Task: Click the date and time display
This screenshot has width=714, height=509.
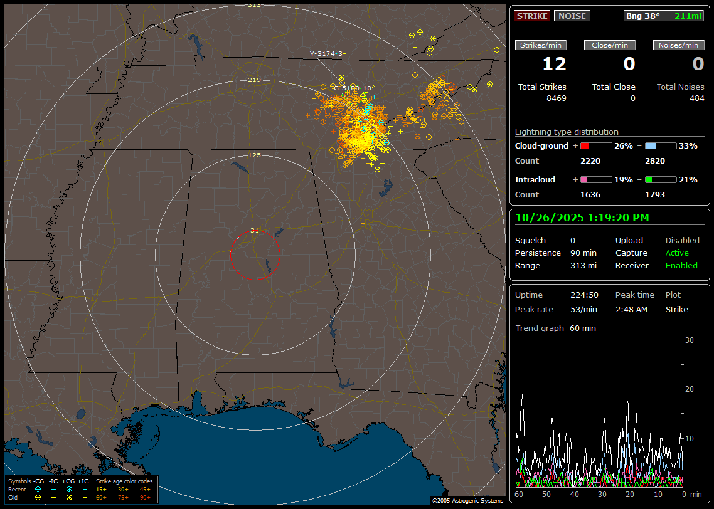Action: pos(582,218)
